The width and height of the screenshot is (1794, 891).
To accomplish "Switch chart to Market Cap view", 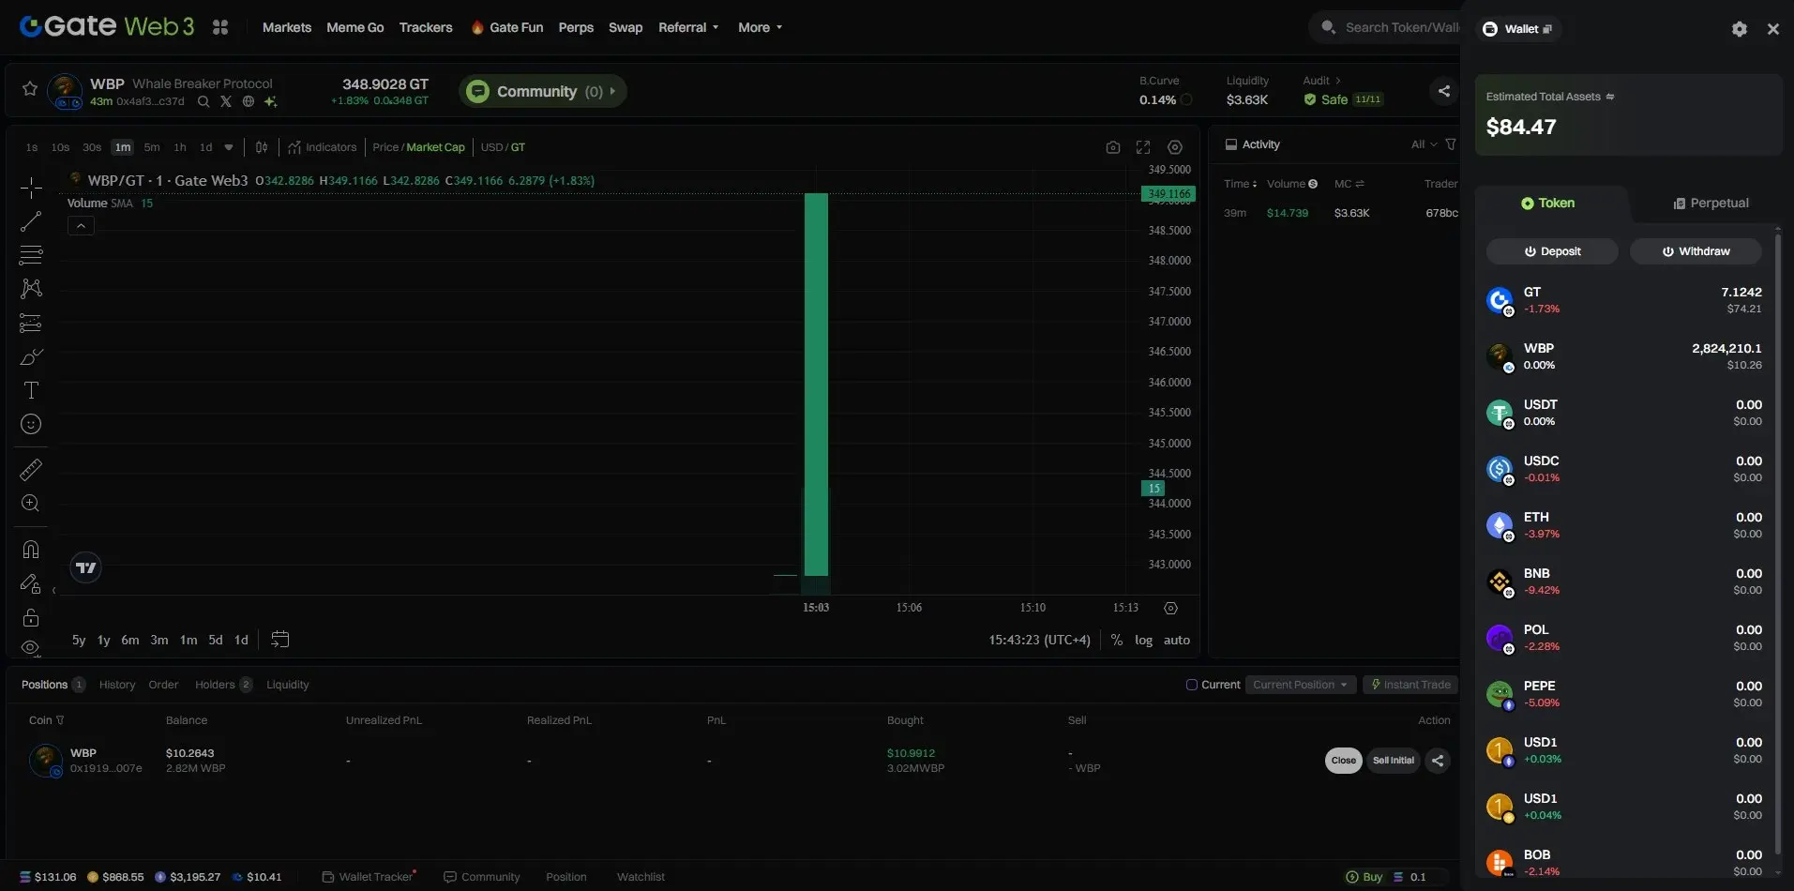I will tap(435, 147).
